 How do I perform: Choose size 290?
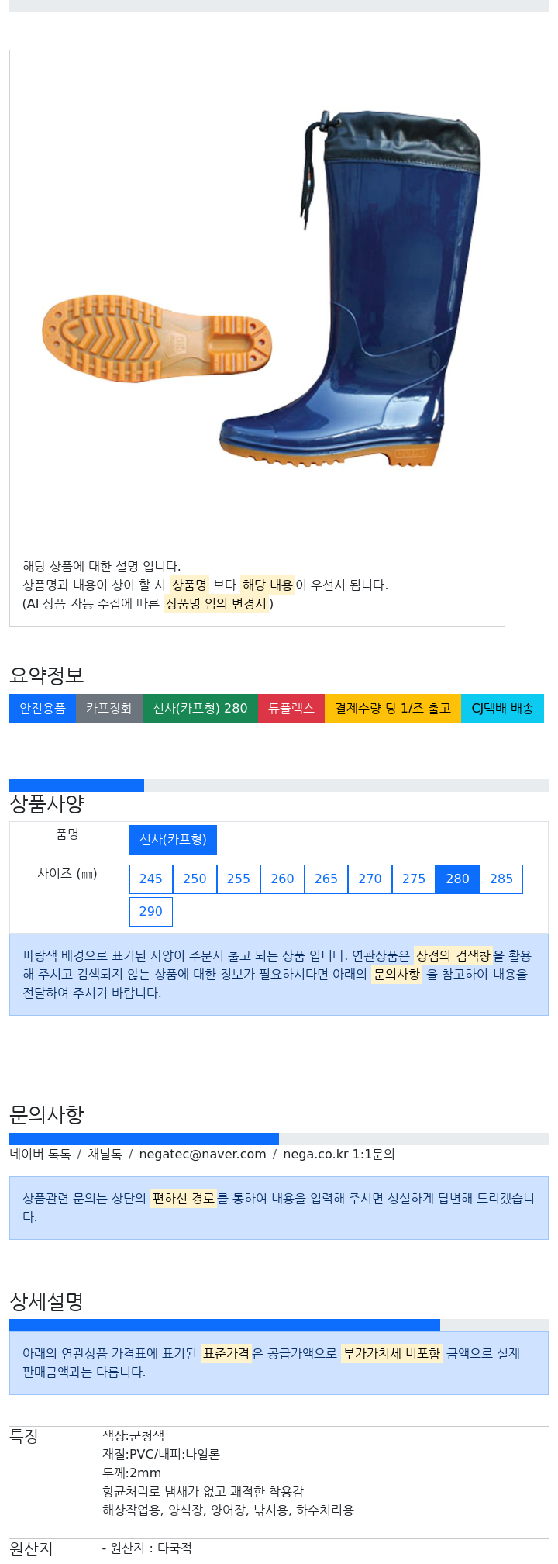click(x=151, y=911)
